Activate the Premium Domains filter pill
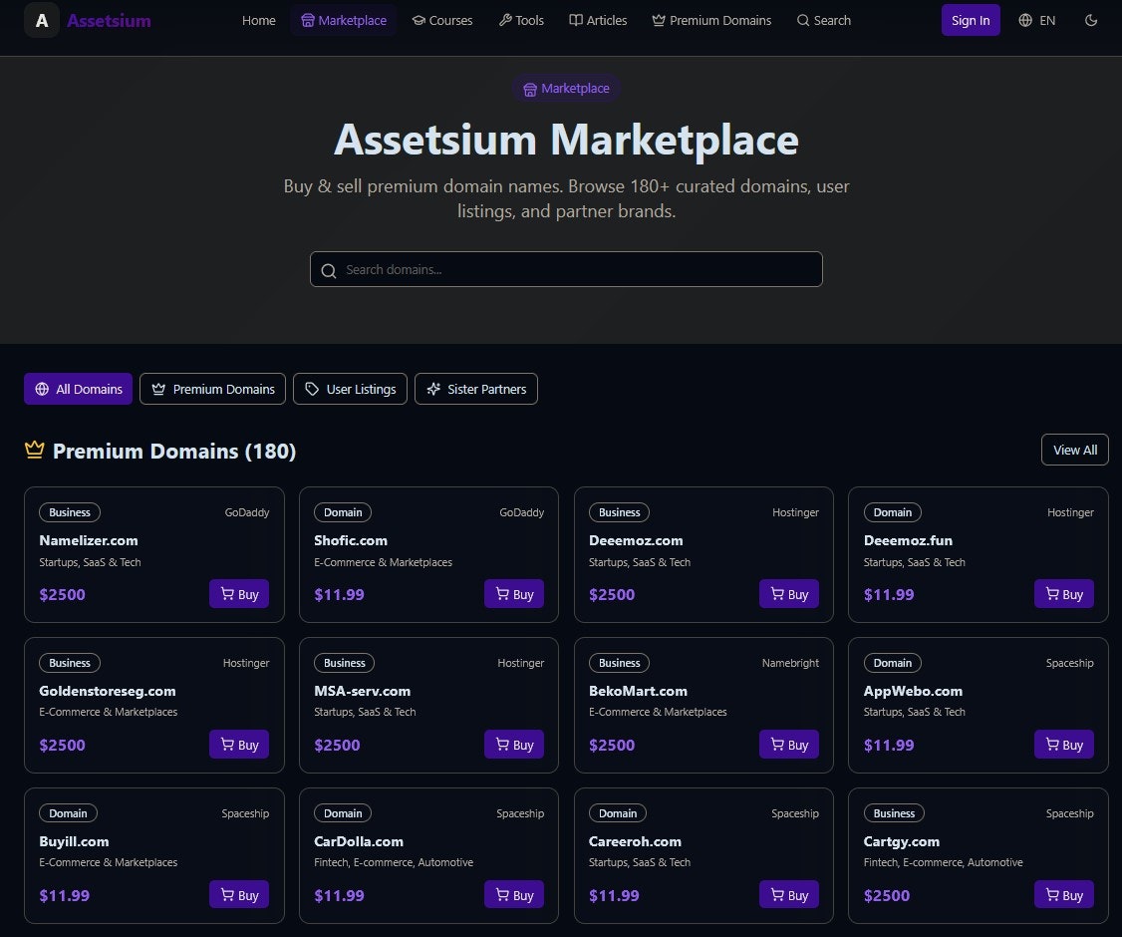Viewport: 1122px width, 937px height. (212, 389)
